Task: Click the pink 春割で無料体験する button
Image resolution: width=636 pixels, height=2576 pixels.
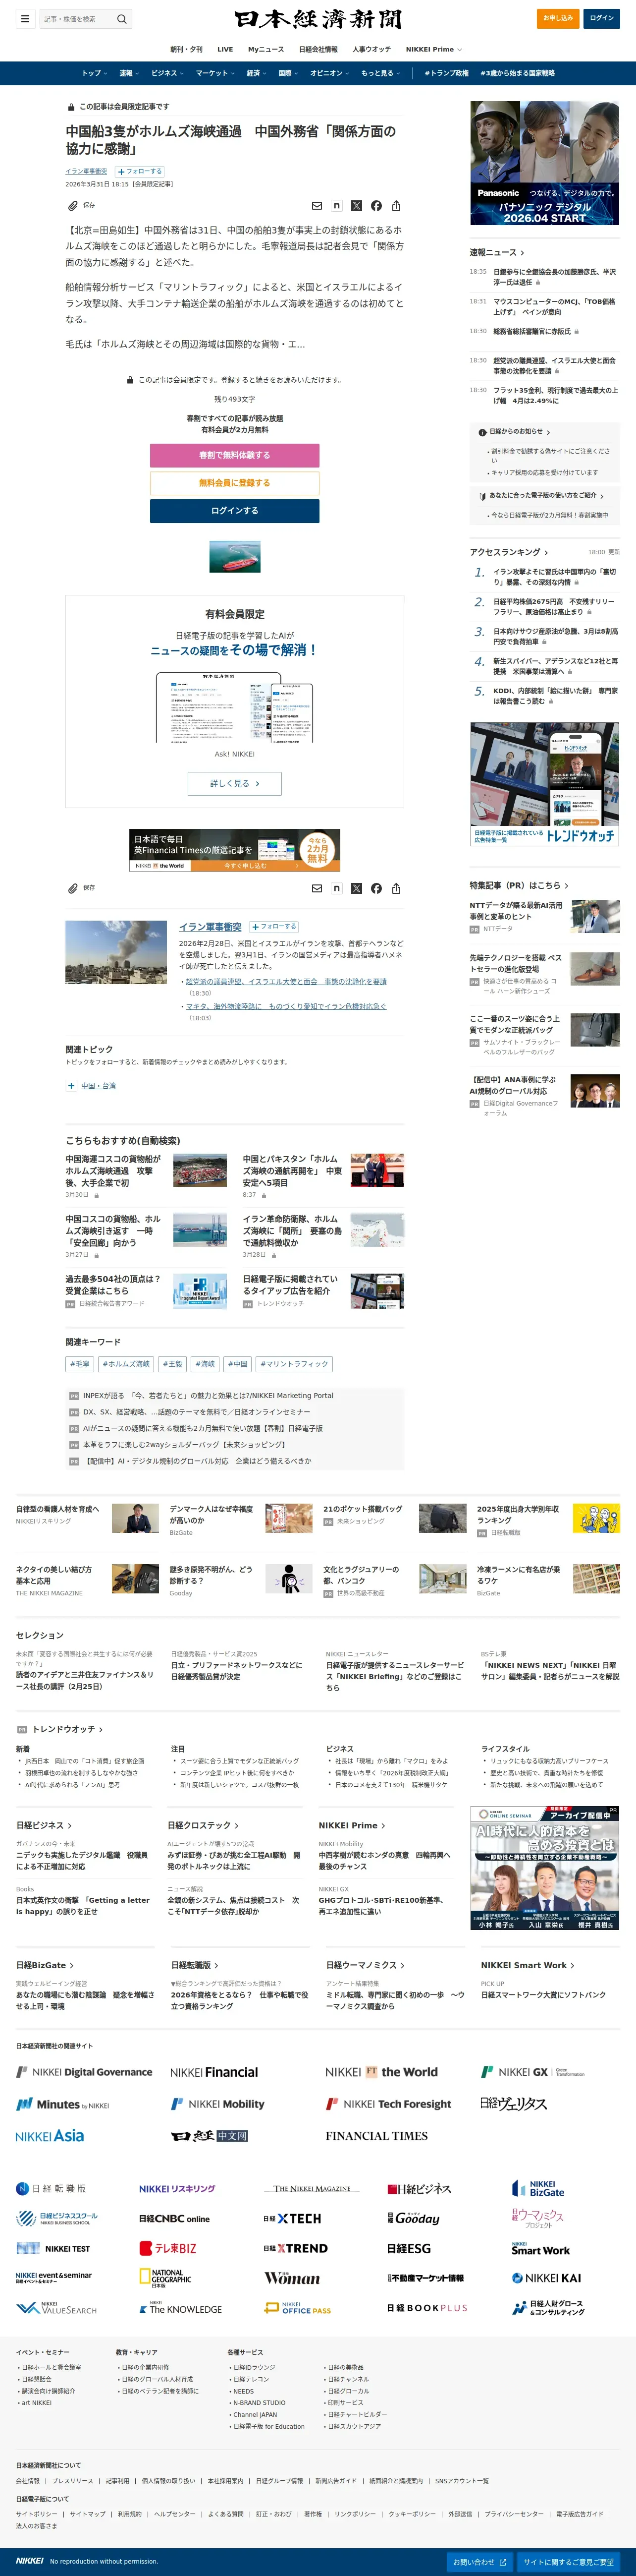Action: tap(235, 455)
